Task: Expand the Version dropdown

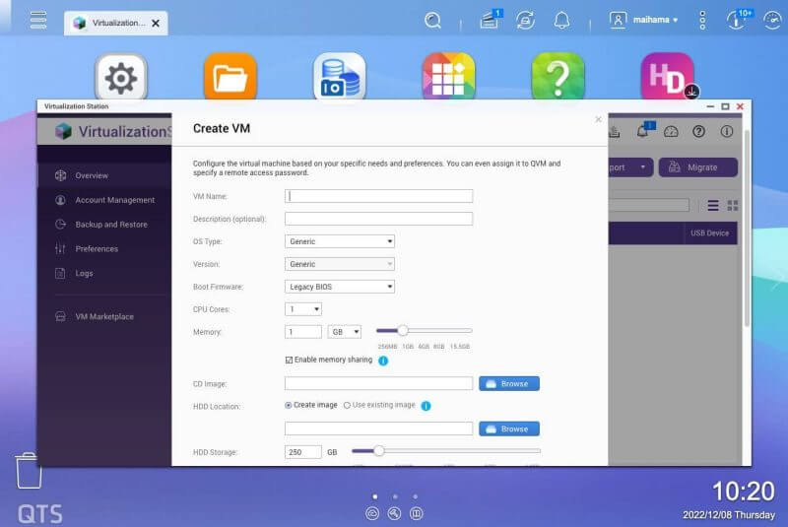Action: click(339, 264)
